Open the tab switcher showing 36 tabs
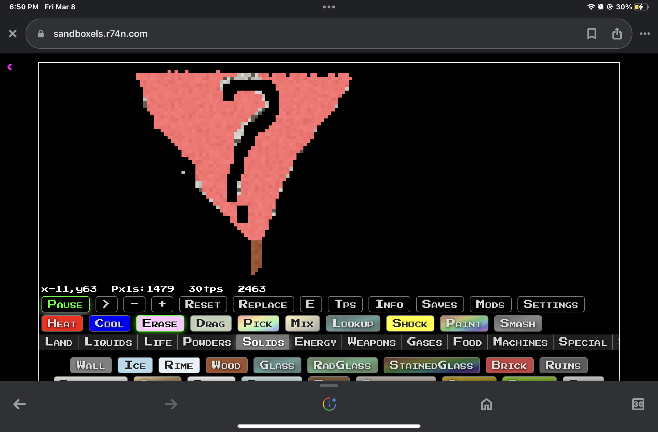The image size is (658, 432). pyautogui.click(x=638, y=404)
